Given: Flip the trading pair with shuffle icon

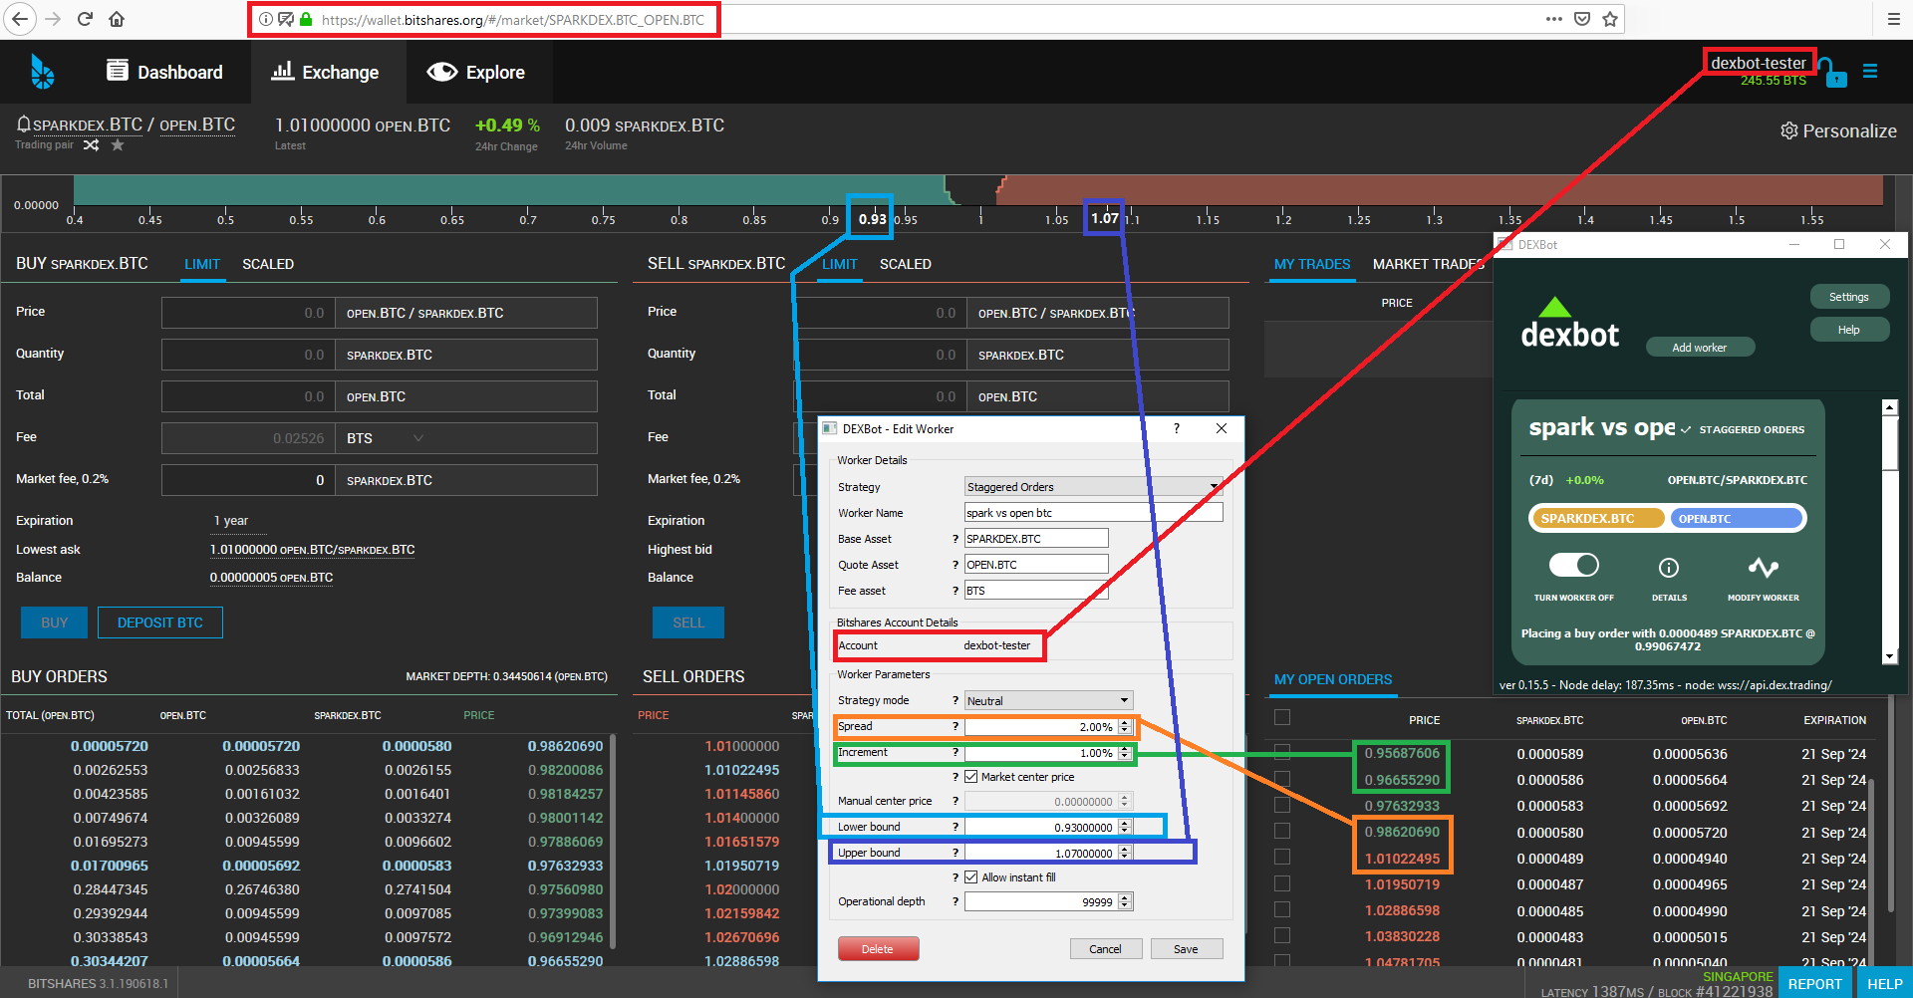Looking at the screenshot, I should click(x=91, y=145).
